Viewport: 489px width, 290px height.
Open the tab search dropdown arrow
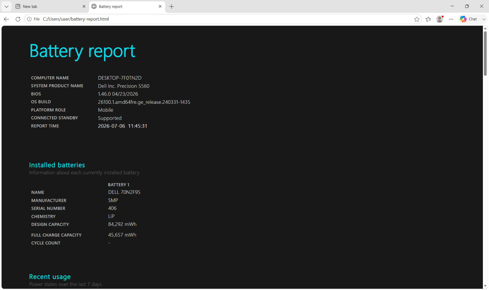click(6, 6)
